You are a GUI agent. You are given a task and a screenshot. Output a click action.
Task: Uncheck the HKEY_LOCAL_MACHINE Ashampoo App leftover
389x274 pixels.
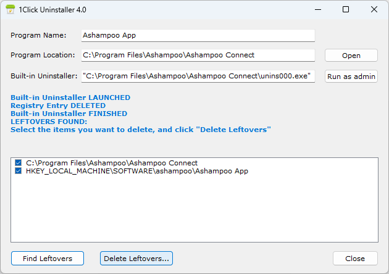tap(18, 171)
